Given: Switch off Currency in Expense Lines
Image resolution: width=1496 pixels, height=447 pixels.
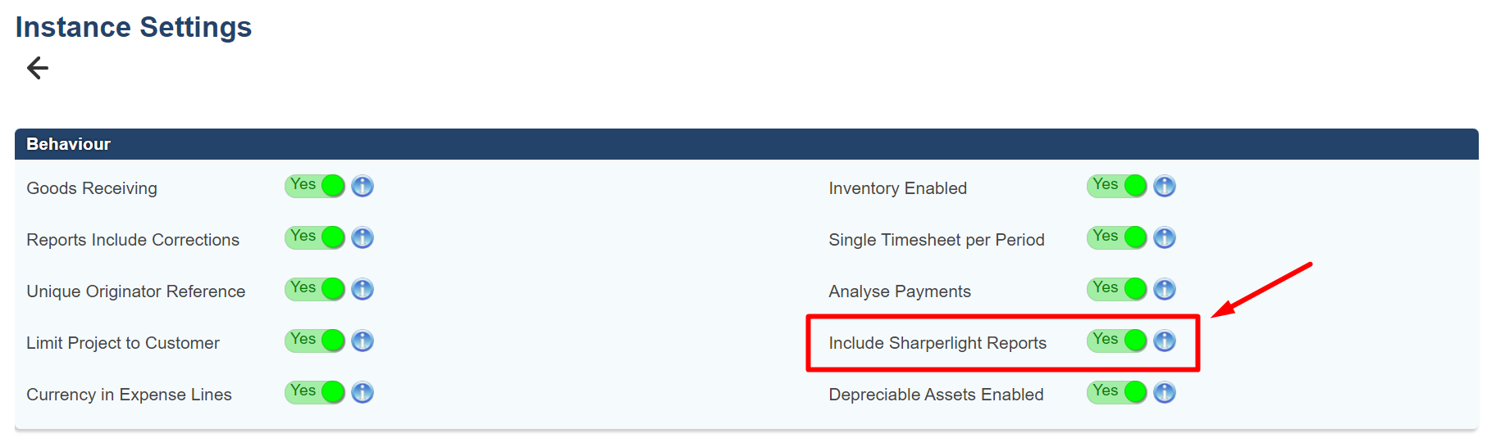Looking at the screenshot, I should (315, 393).
